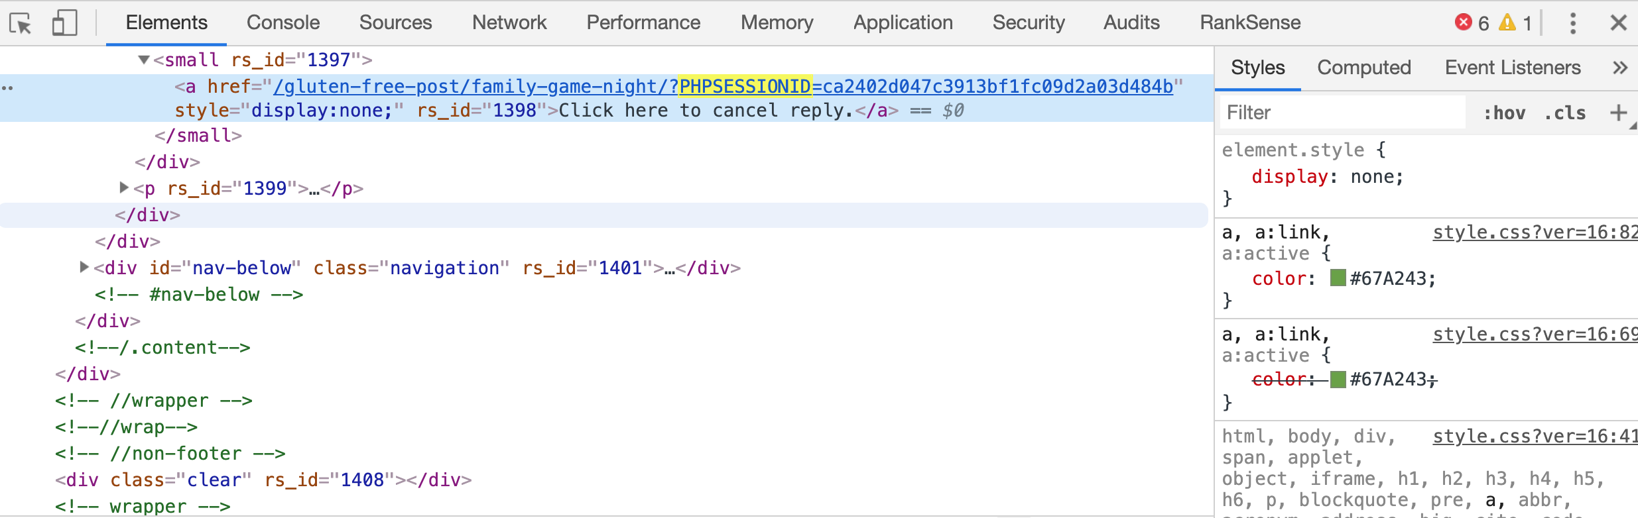Image resolution: width=1638 pixels, height=518 pixels.
Task: Open the Computed styles tab
Action: 1363,68
